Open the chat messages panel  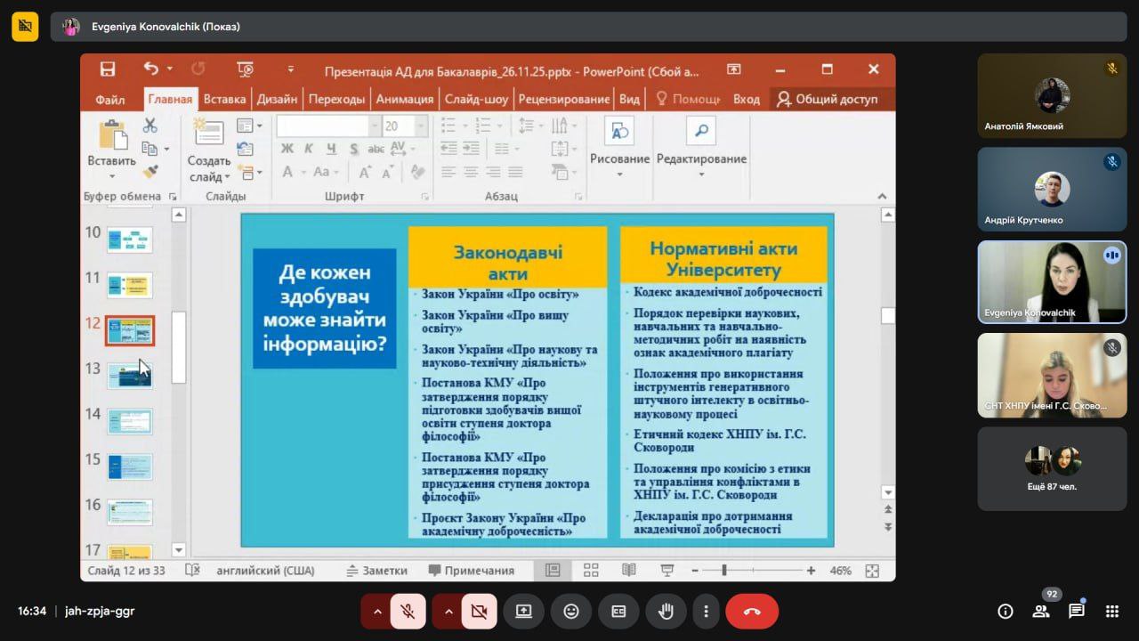(x=1076, y=611)
